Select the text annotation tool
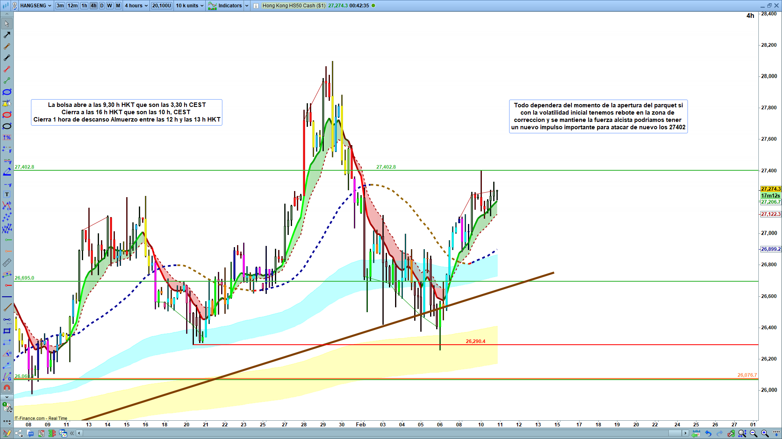This screenshot has width=782, height=439. pyautogui.click(x=7, y=194)
